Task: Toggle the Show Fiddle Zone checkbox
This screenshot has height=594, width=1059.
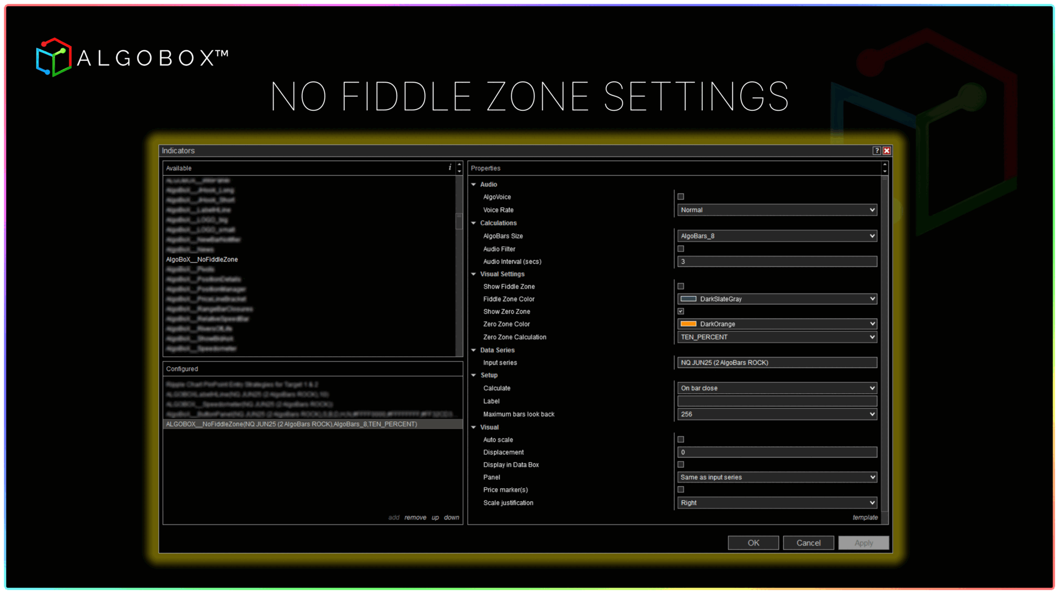Action: coord(681,286)
